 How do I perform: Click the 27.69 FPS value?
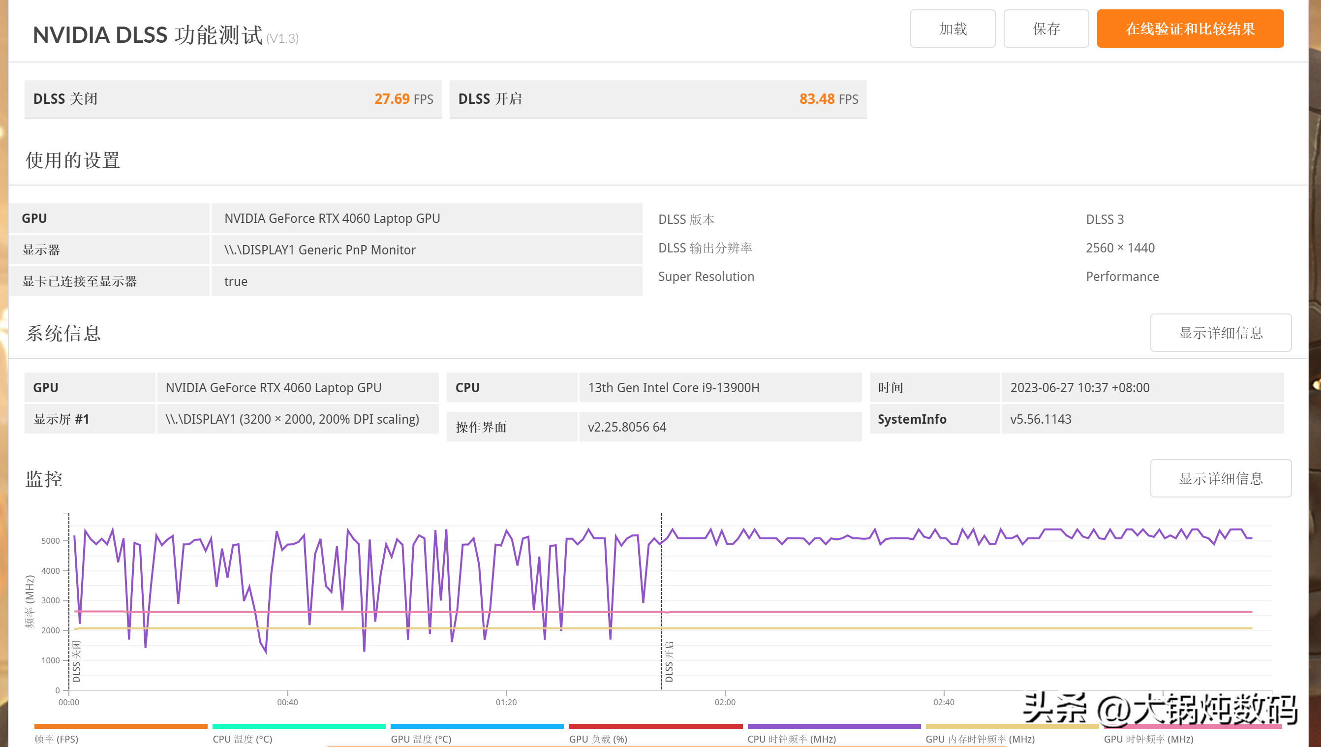403,99
